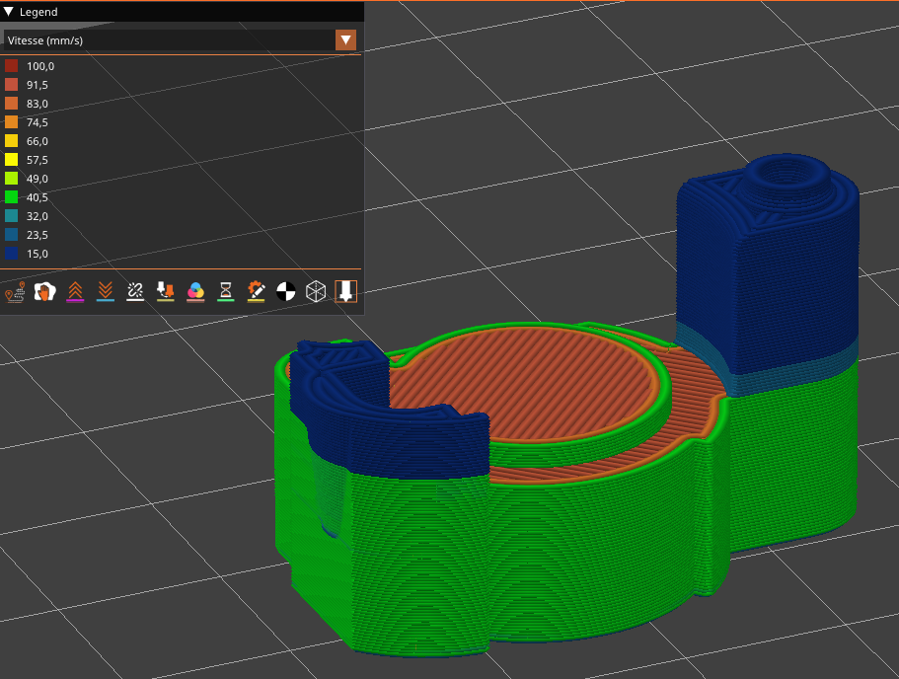
Task: Select the 100,0 speed value text
Action: pyautogui.click(x=40, y=66)
